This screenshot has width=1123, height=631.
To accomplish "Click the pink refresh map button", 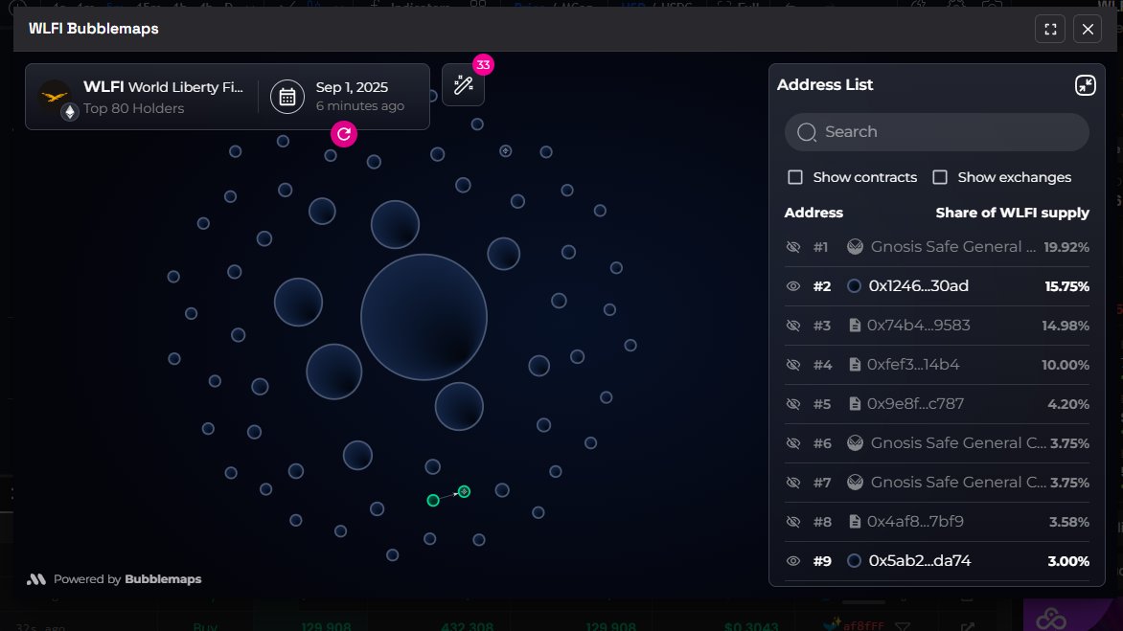I will tap(344, 134).
